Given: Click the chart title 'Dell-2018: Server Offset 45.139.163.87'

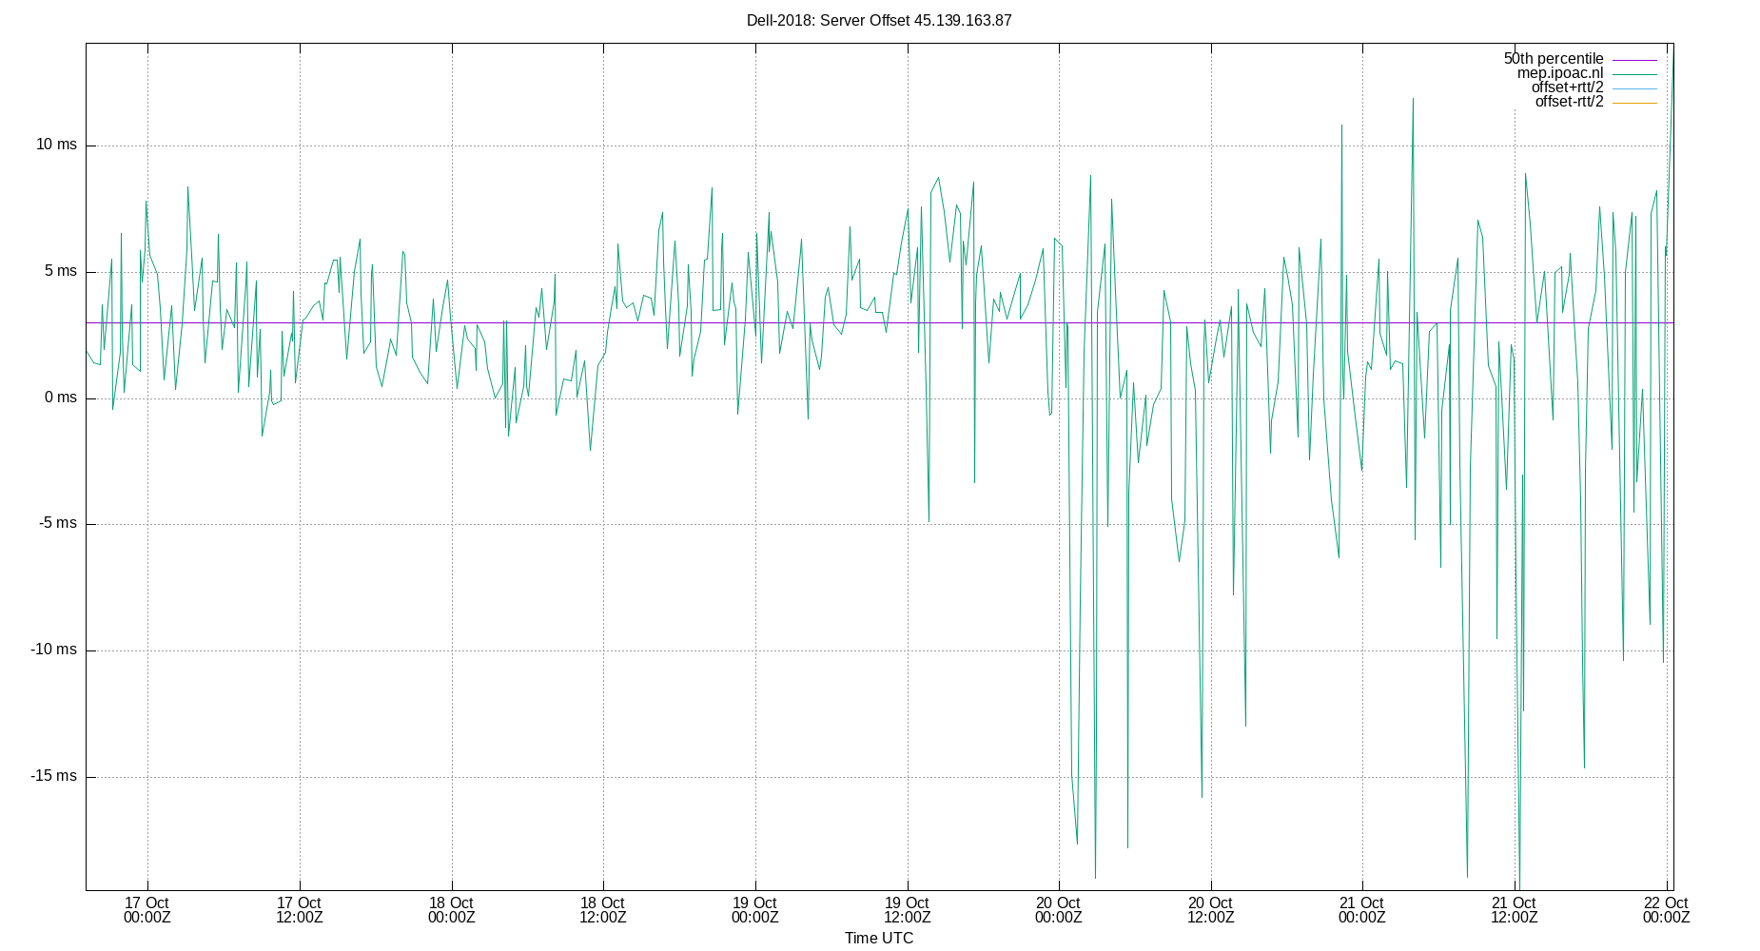Looking at the screenshot, I should tap(879, 20).
